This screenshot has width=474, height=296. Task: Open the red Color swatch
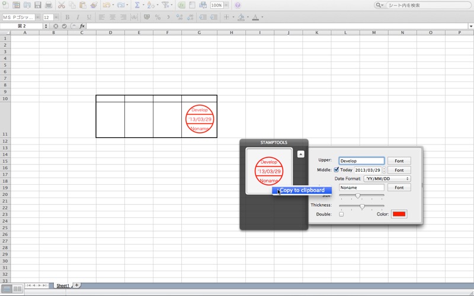coord(399,214)
